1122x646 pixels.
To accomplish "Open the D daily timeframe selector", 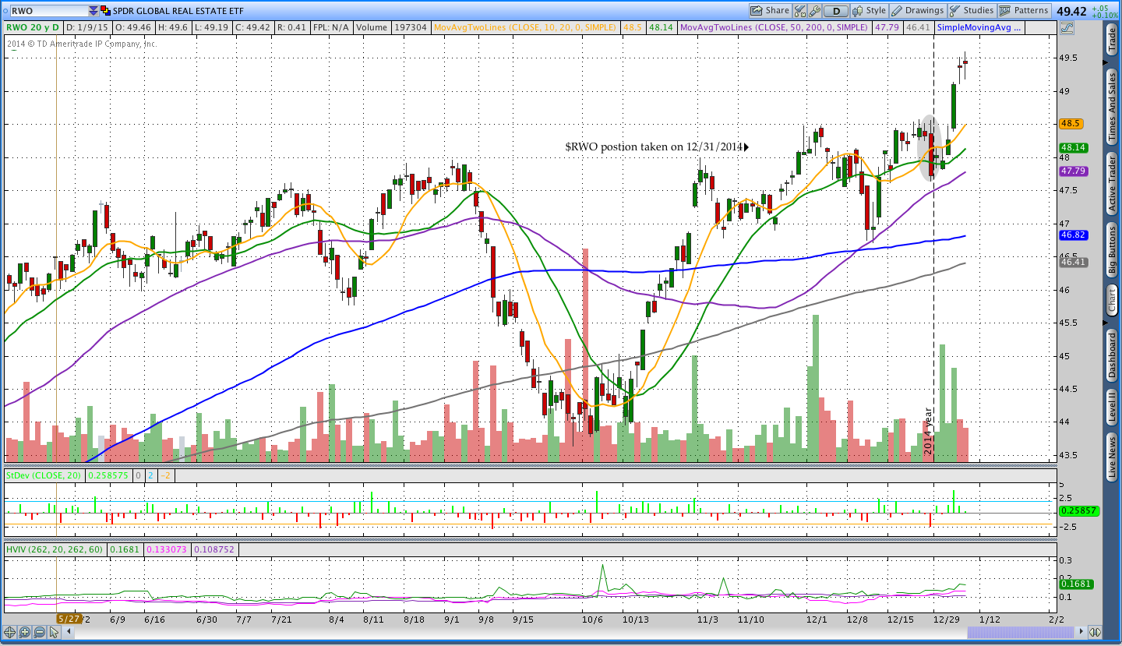I will pyautogui.click(x=836, y=11).
